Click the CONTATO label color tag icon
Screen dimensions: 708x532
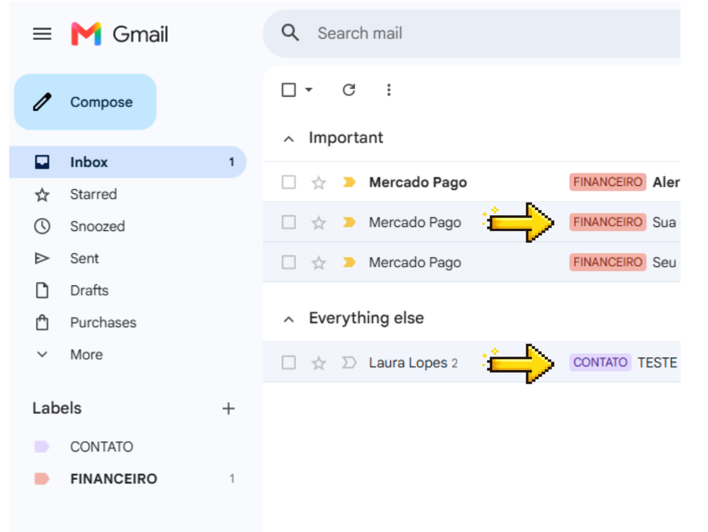(42, 447)
